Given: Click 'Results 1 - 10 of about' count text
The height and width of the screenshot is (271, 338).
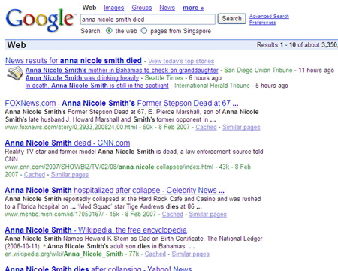Looking at the screenshot, I should pyautogui.click(x=297, y=45).
